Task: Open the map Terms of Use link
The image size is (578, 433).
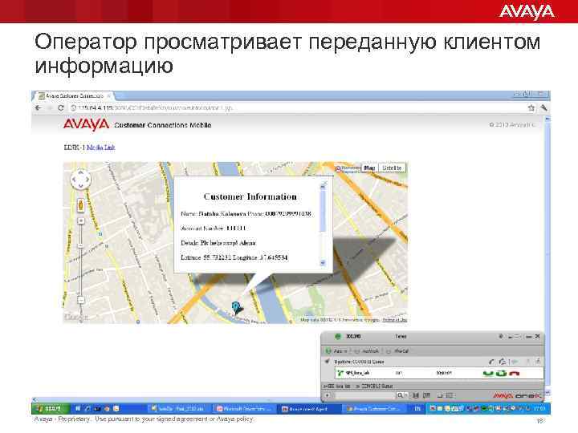Action: [x=394, y=320]
